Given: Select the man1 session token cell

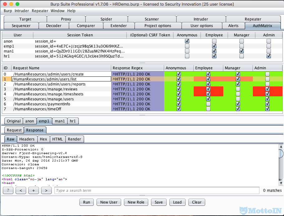Looking at the screenshot, I should [x=80, y=51].
